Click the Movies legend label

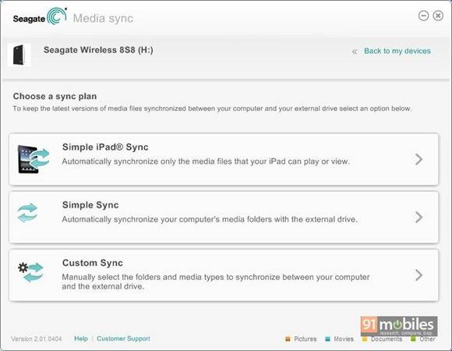(344, 339)
